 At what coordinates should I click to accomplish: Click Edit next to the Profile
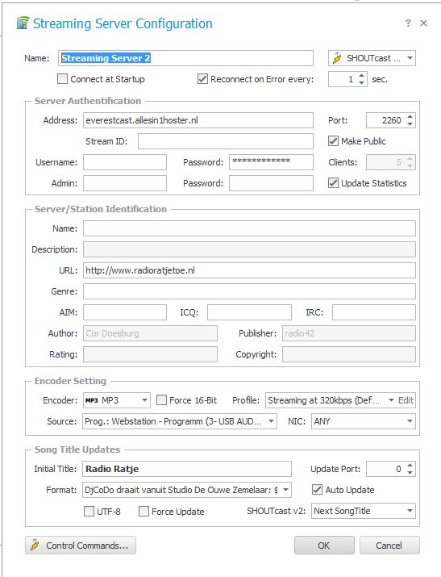406,400
